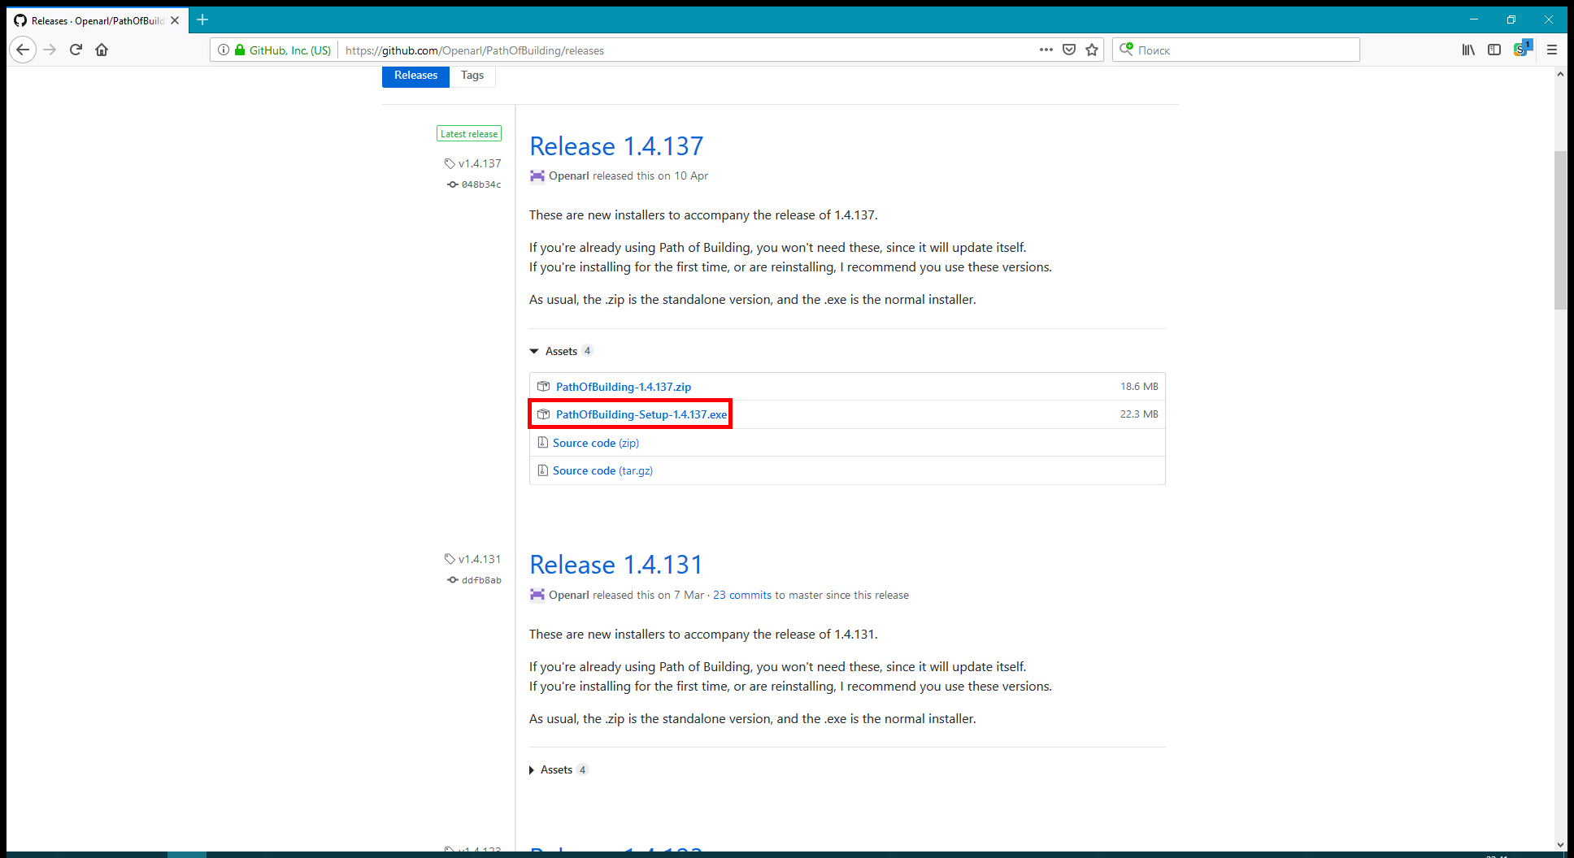
Task: Click the tag icon next to v1.4.137
Action: 450,163
